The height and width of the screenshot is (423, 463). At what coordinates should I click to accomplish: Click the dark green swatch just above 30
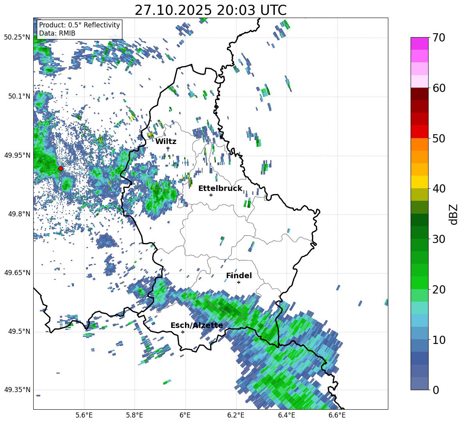coord(420,232)
